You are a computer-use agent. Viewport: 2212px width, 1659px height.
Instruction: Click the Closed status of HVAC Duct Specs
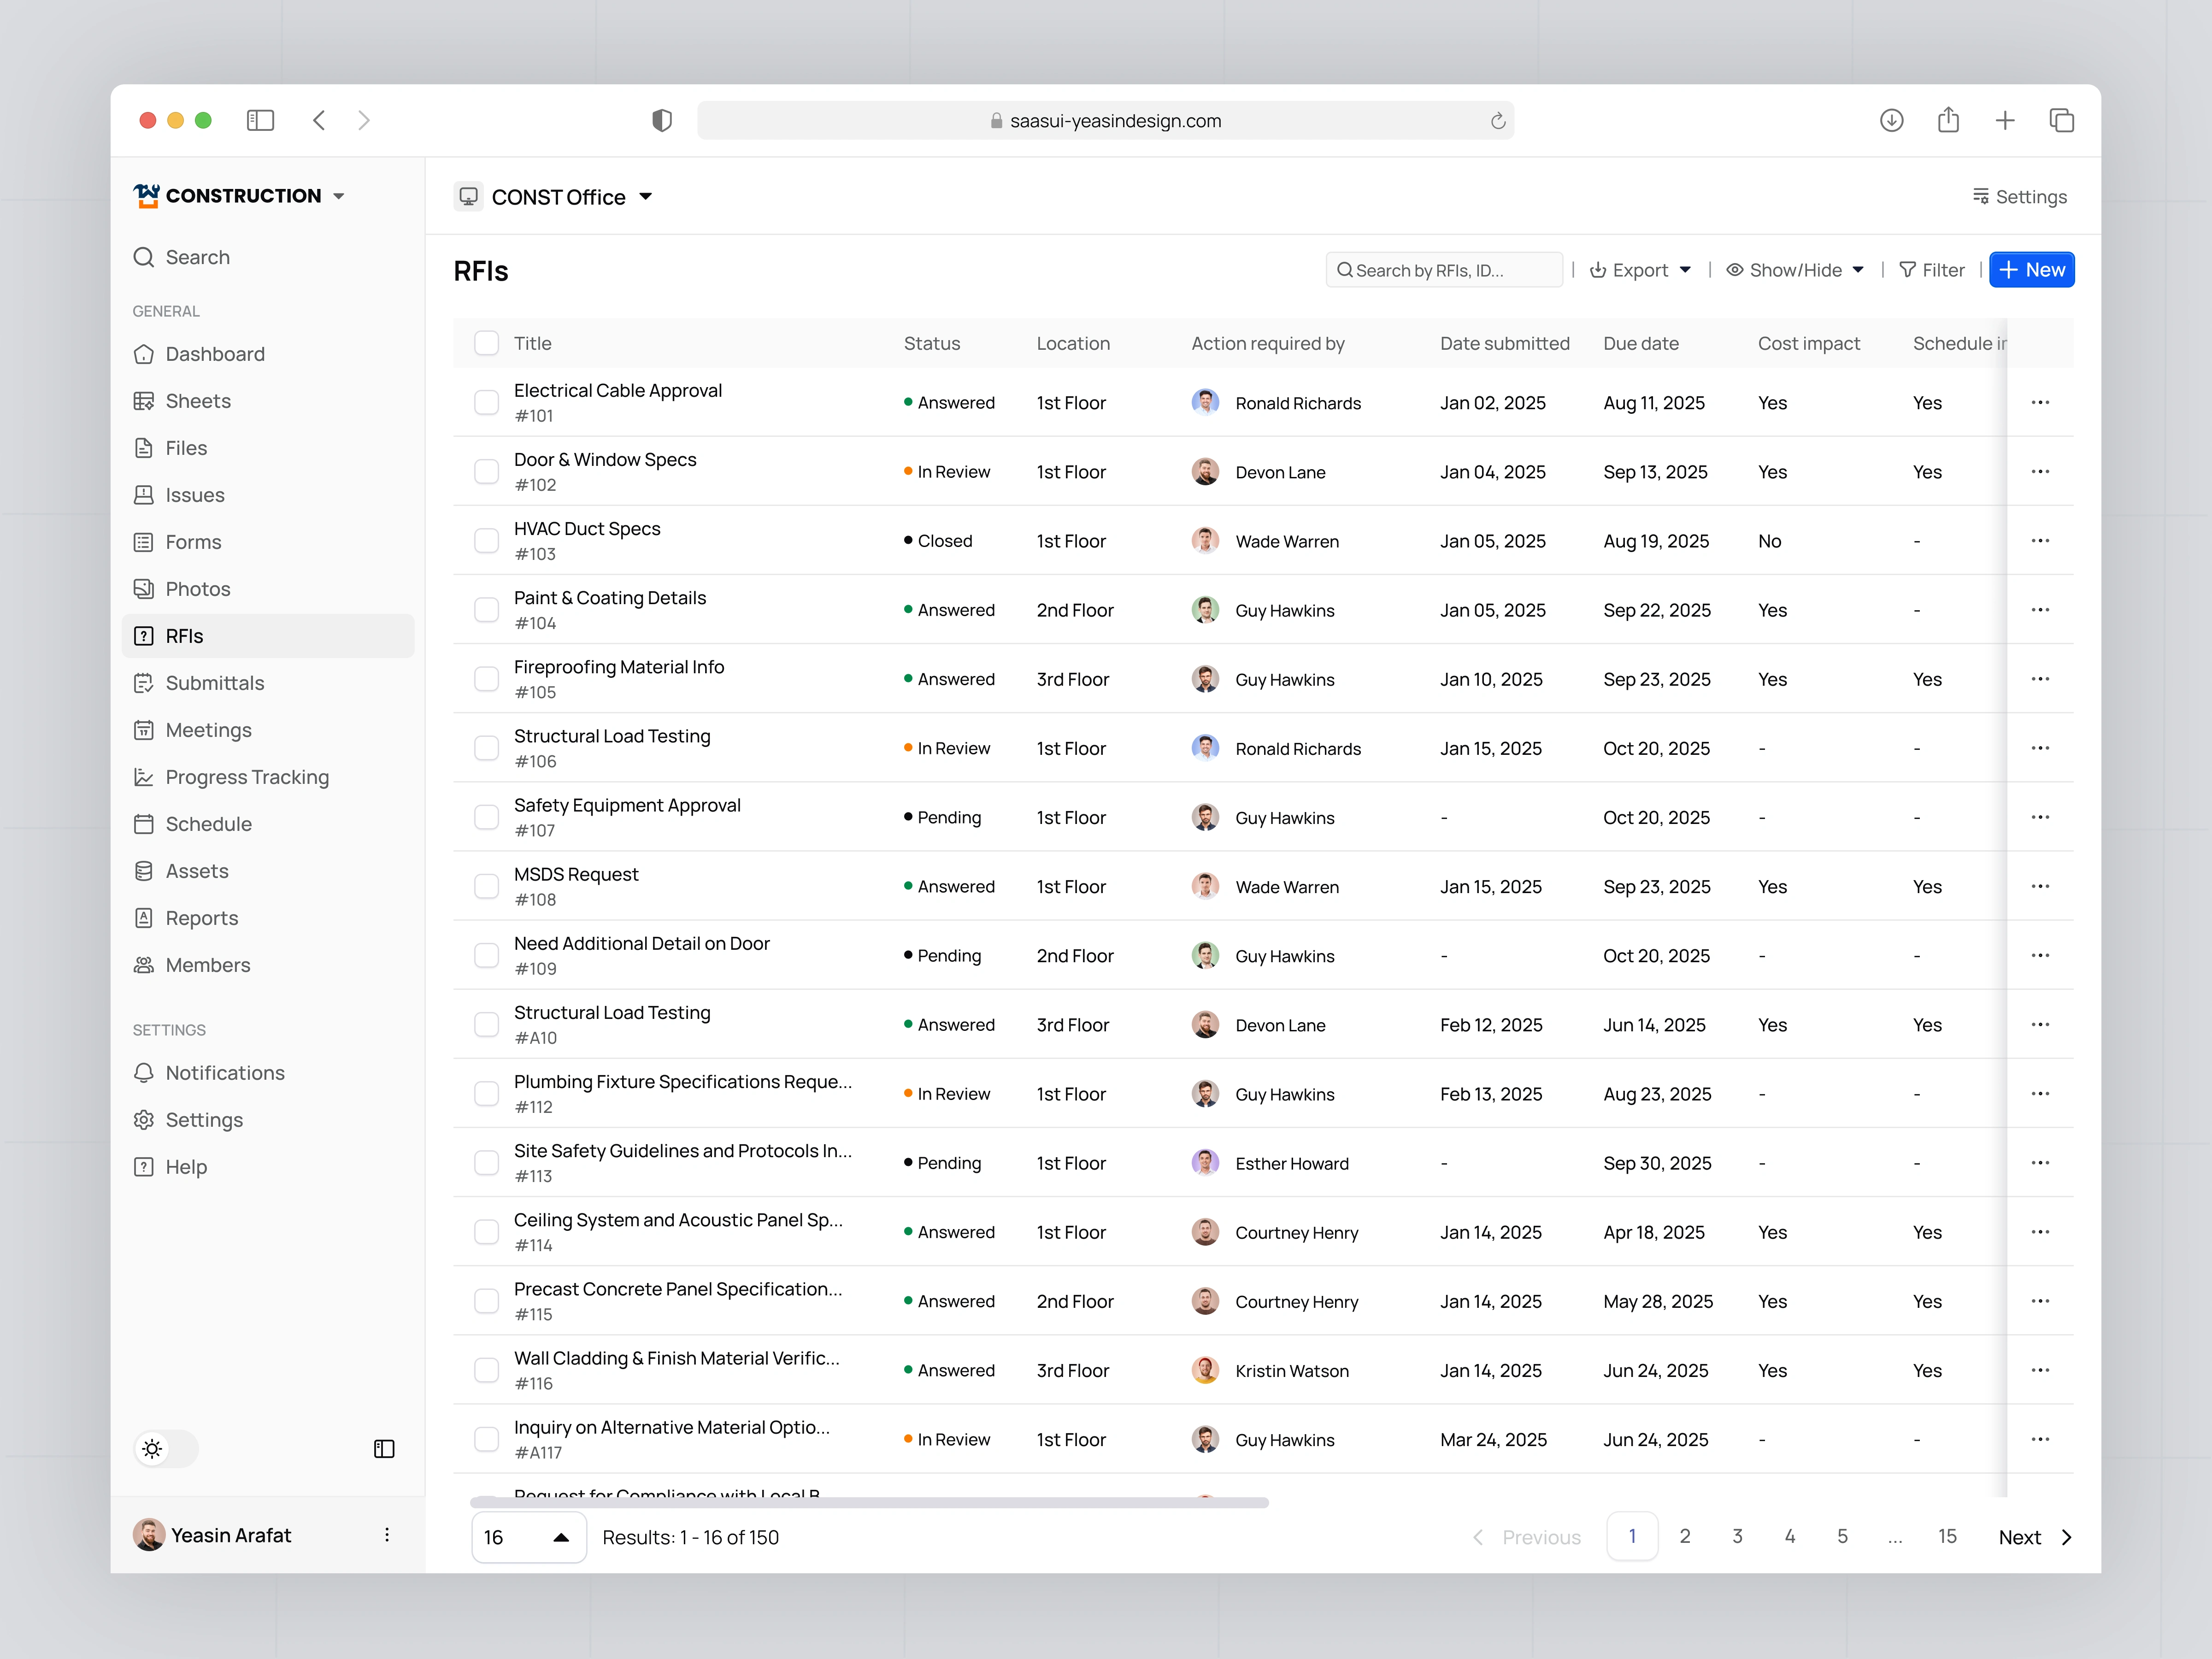pos(938,540)
